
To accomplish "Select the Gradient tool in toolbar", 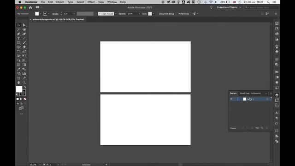I will (24, 65).
